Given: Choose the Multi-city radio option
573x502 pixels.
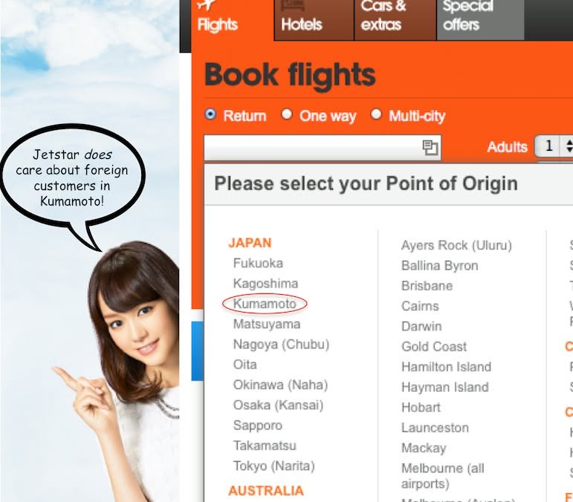Looking at the screenshot, I should 376,114.
